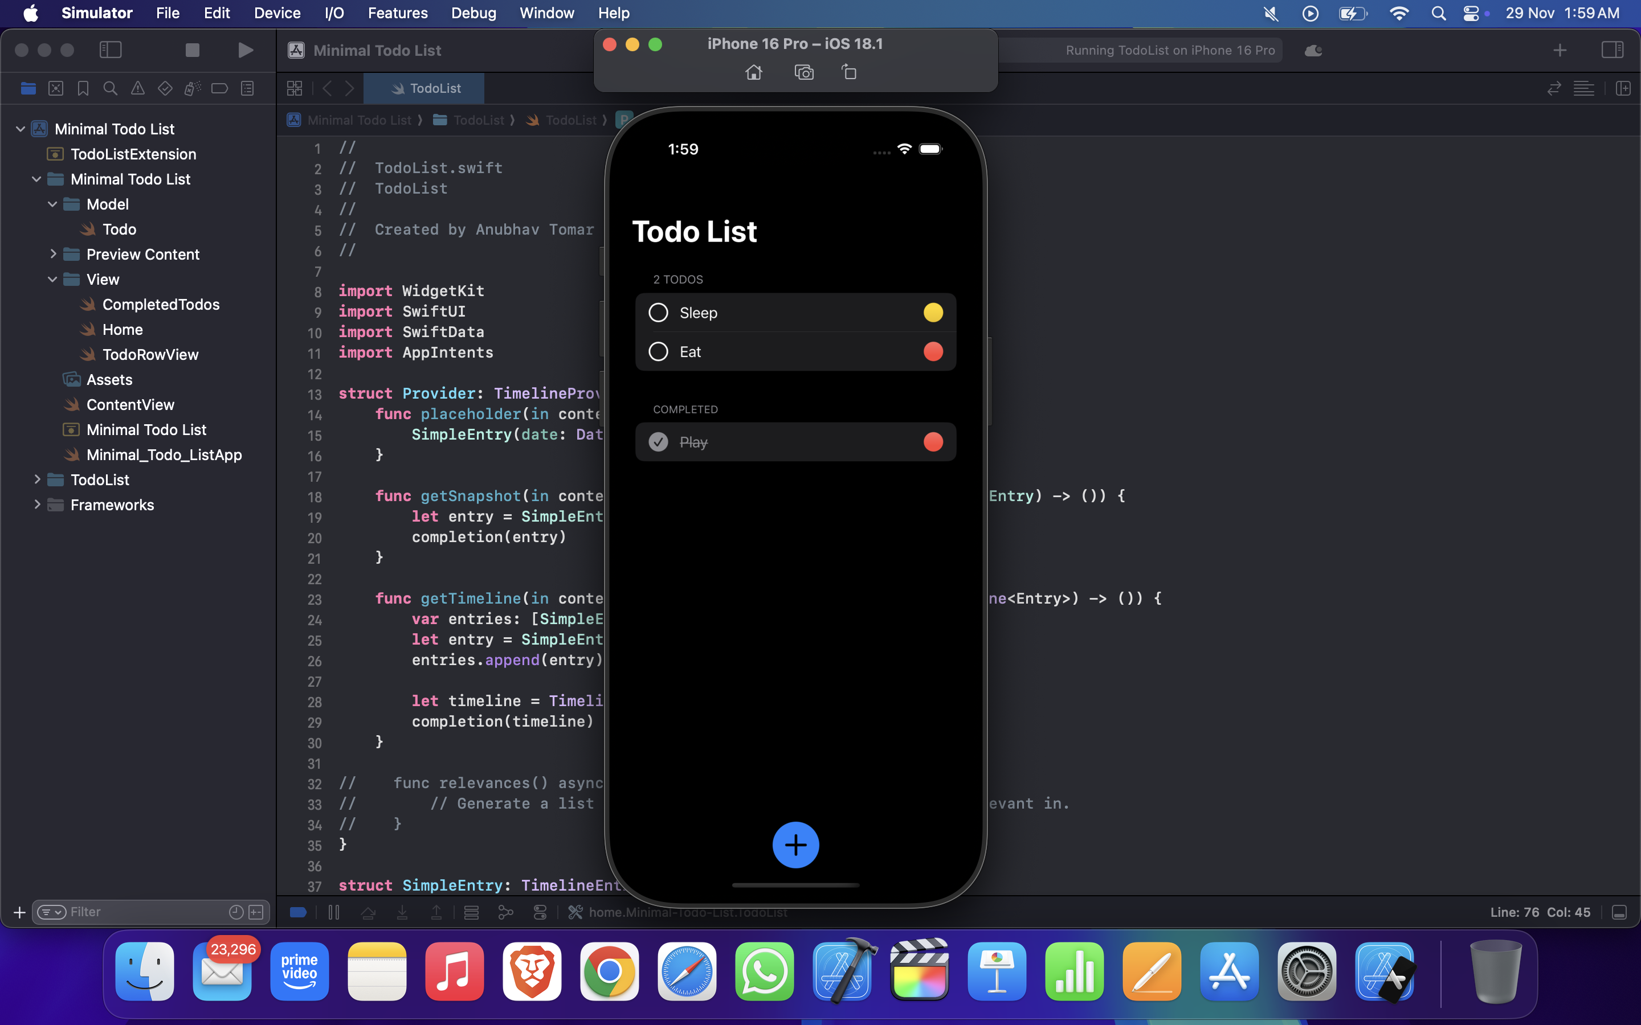The width and height of the screenshot is (1641, 1025).
Task: Open the Debug navigator spray icon
Action: tap(193, 88)
